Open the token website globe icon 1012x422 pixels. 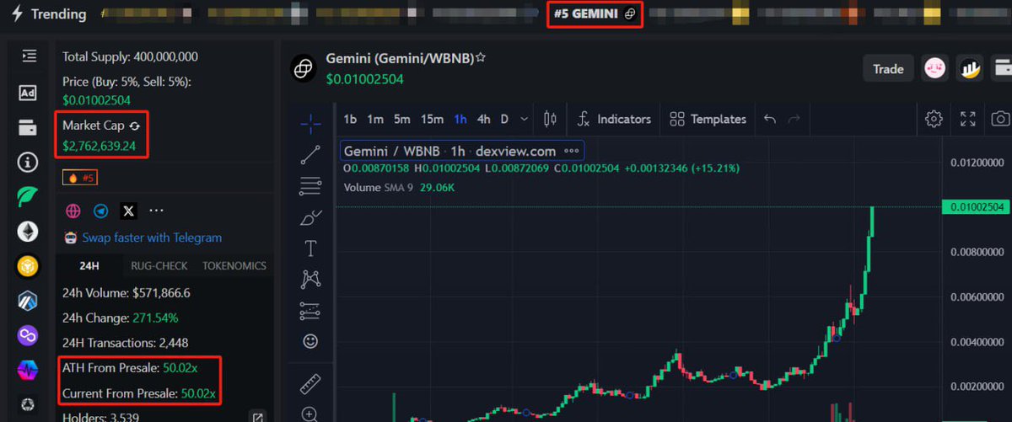click(73, 211)
